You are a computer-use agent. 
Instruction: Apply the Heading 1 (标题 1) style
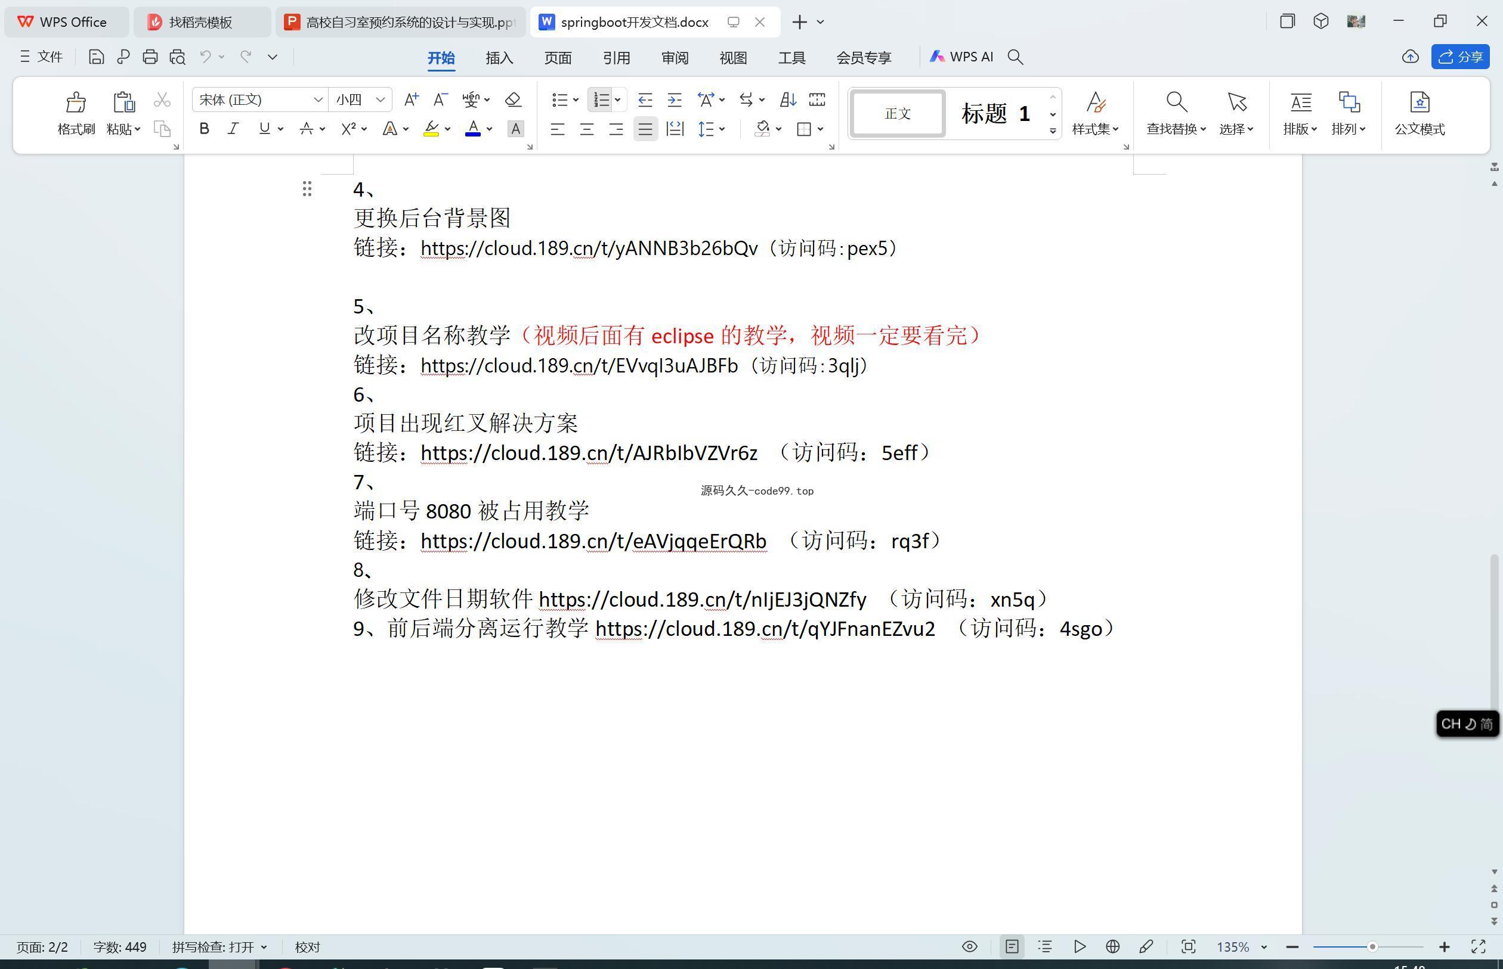pos(995,114)
